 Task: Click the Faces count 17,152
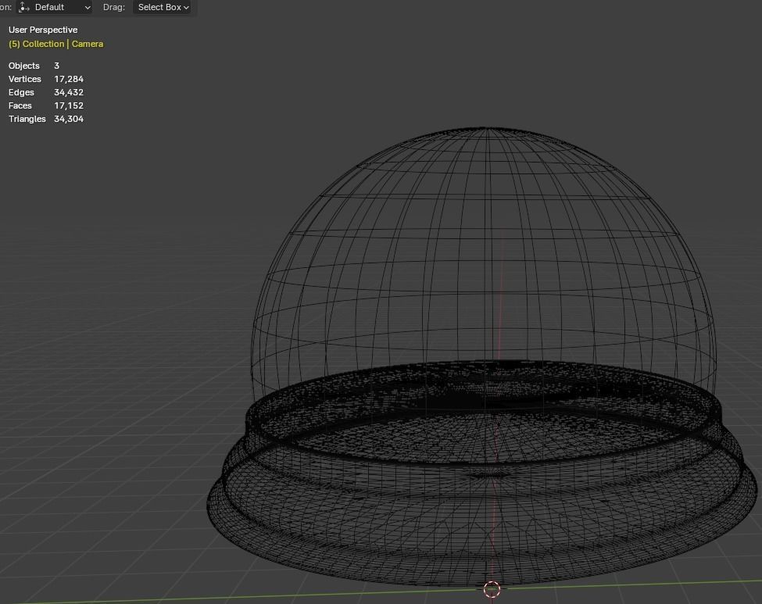[x=69, y=105]
